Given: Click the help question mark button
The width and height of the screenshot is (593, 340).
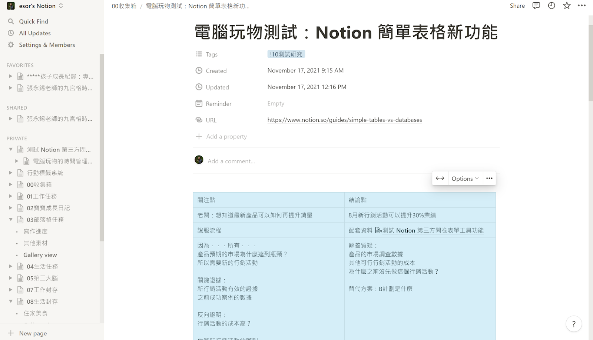Looking at the screenshot, I should click(x=574, y=324).
